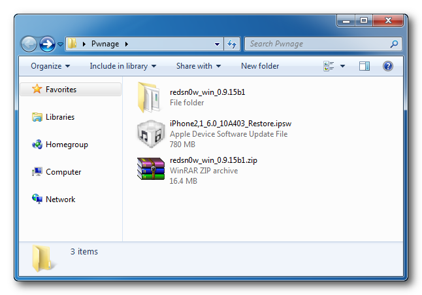Click the 3 items status text
The height and width of the screenshot is (295, 422).
[84, 251]
